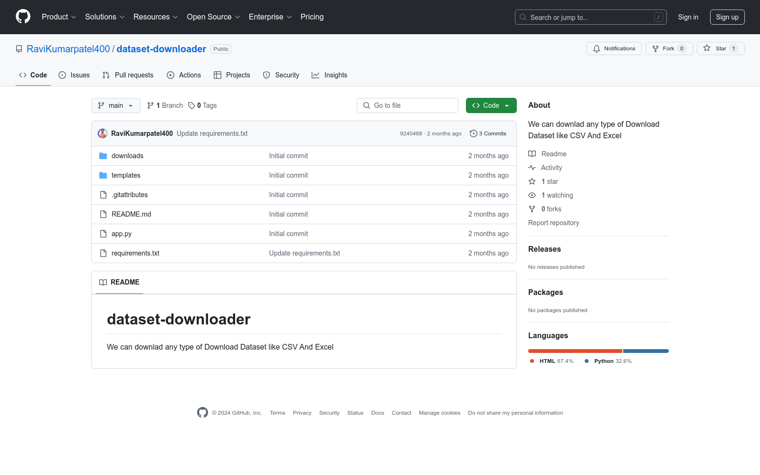The width and height of the screenshot is (760, 475).
Task: Click the slash shortcut key icon in search
Action: click(x=658, y=17)
